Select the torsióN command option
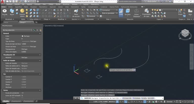Screen dimensions: 194x104 point(151,98)
